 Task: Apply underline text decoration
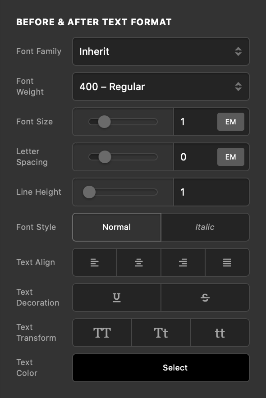116,297
